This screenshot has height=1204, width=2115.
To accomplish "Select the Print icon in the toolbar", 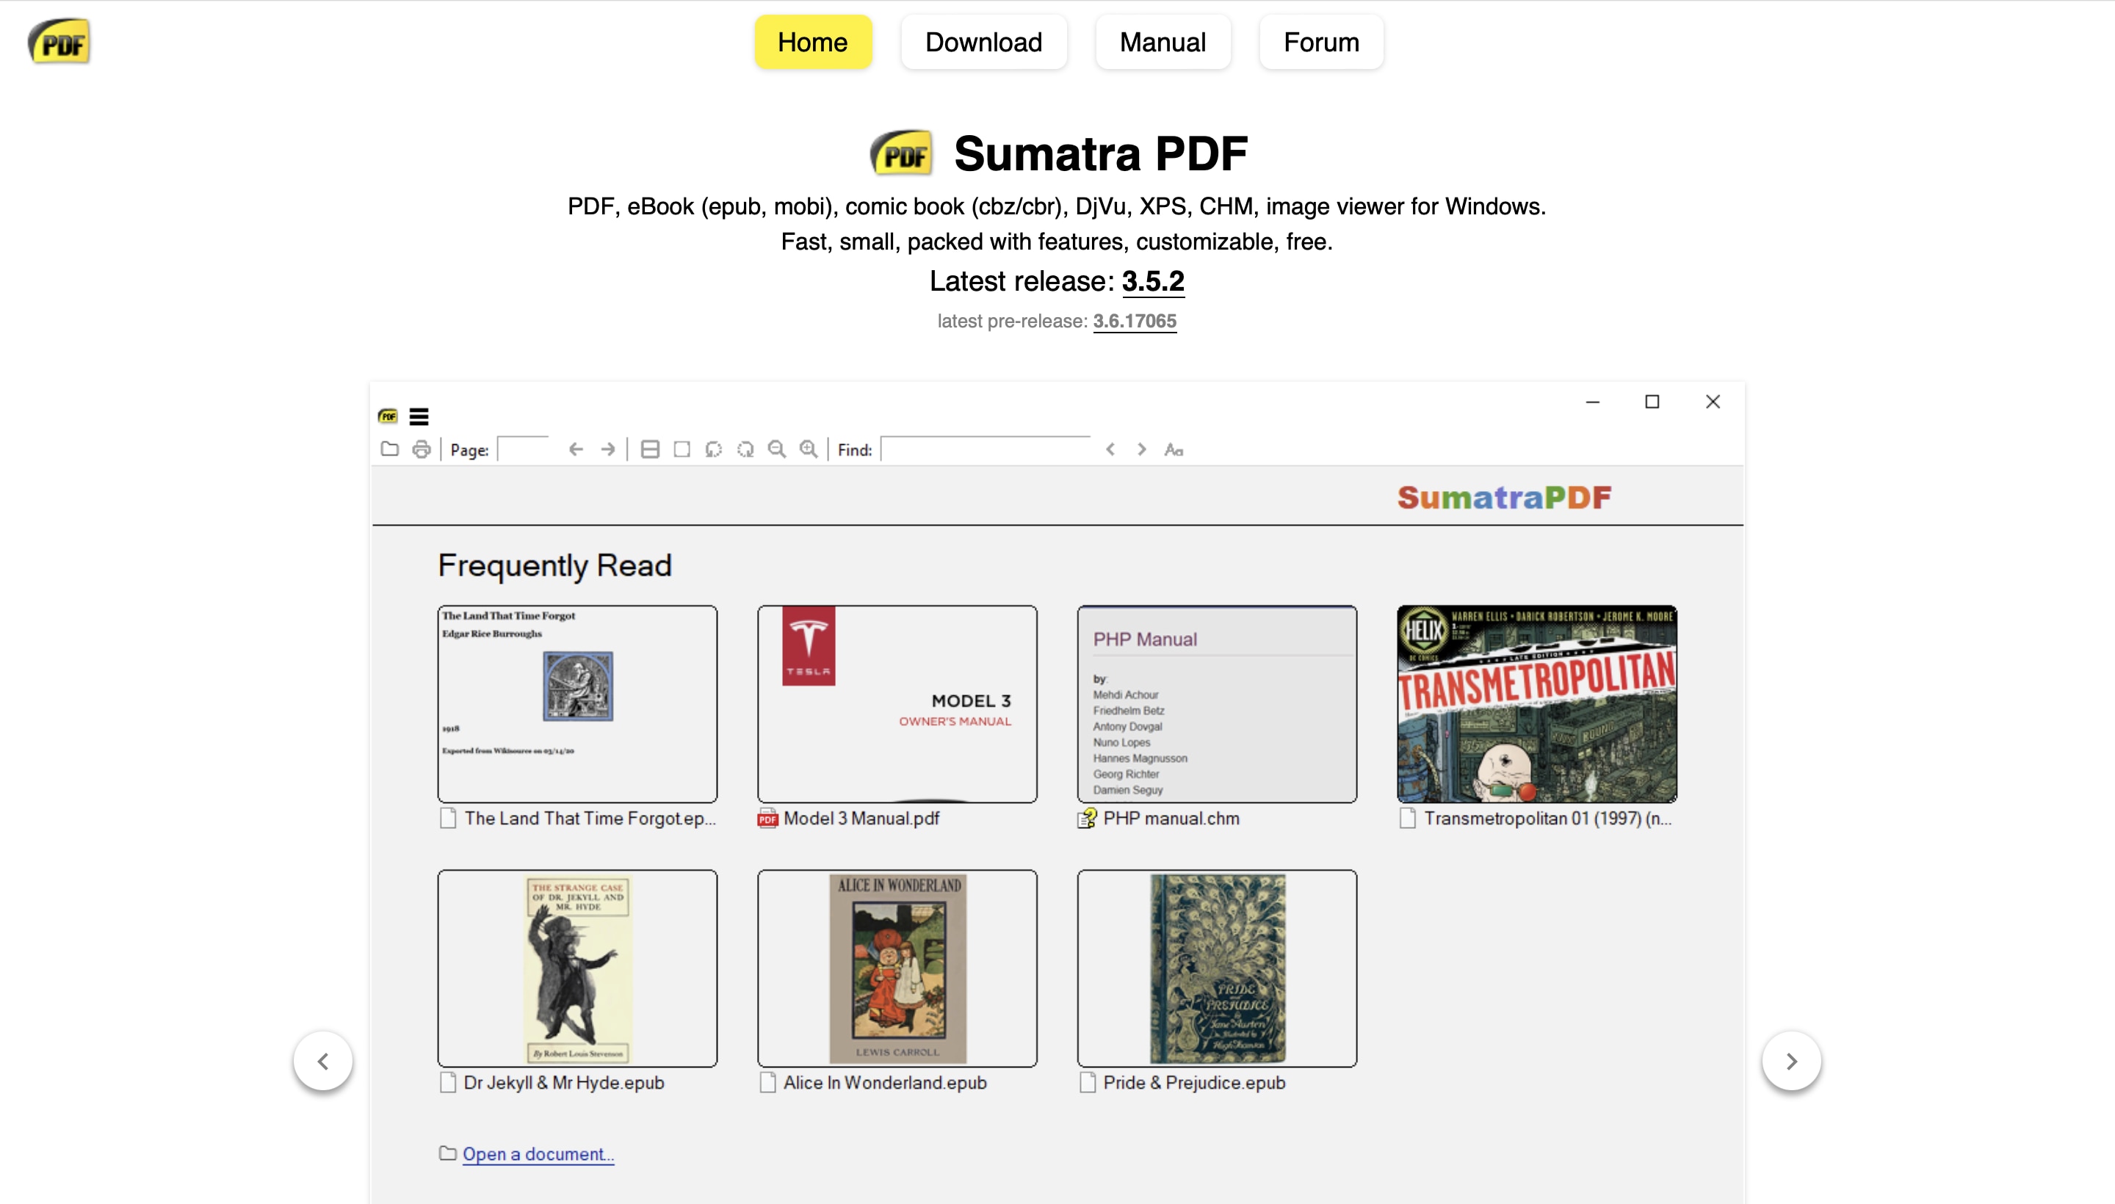I will [x=422, y=449].
